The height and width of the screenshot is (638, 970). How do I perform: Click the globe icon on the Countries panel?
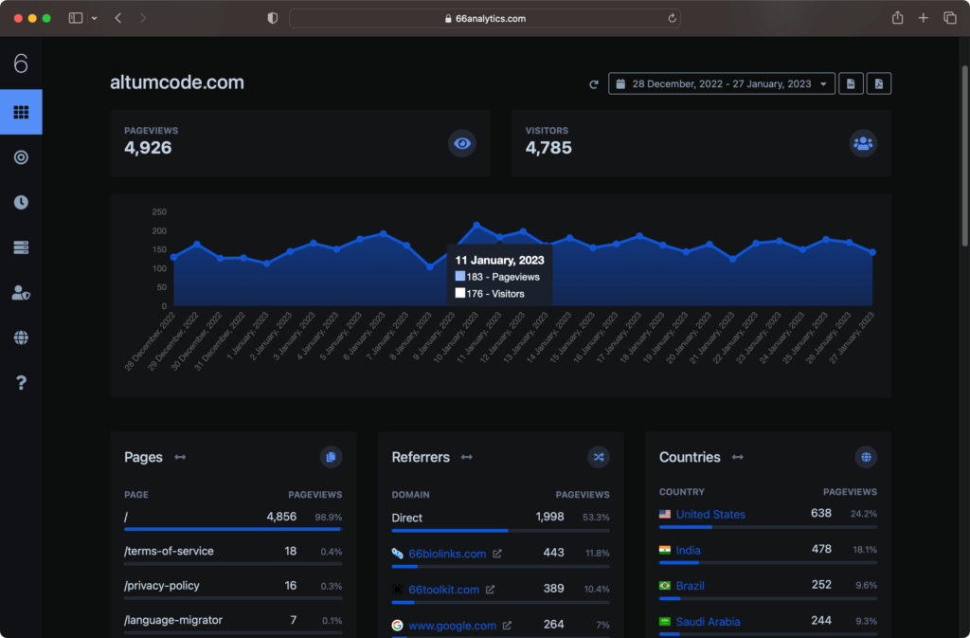866,457
